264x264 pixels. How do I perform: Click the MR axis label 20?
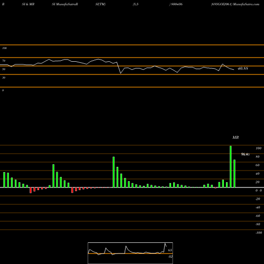258,182
